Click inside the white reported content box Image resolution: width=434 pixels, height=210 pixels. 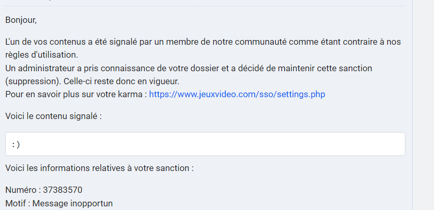pyautogui.click(x=205, y=144)
